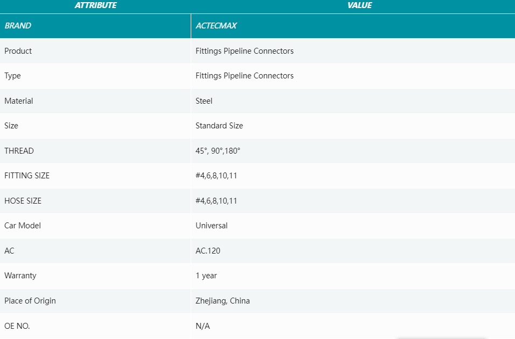Viewport: 515px width, 339px height.
Task: Click the Type attribute label
Action: [12, 76]
